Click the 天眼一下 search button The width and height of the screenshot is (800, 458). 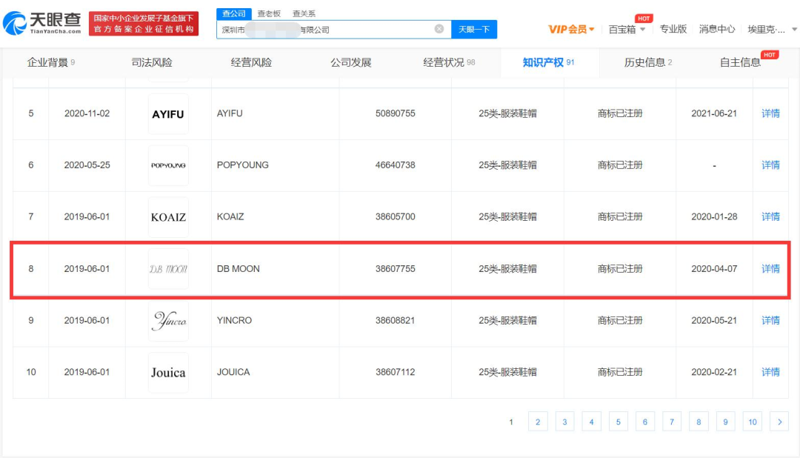point(474,29)
